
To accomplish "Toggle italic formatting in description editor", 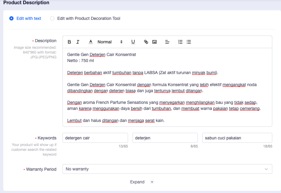I will point(78,42).
